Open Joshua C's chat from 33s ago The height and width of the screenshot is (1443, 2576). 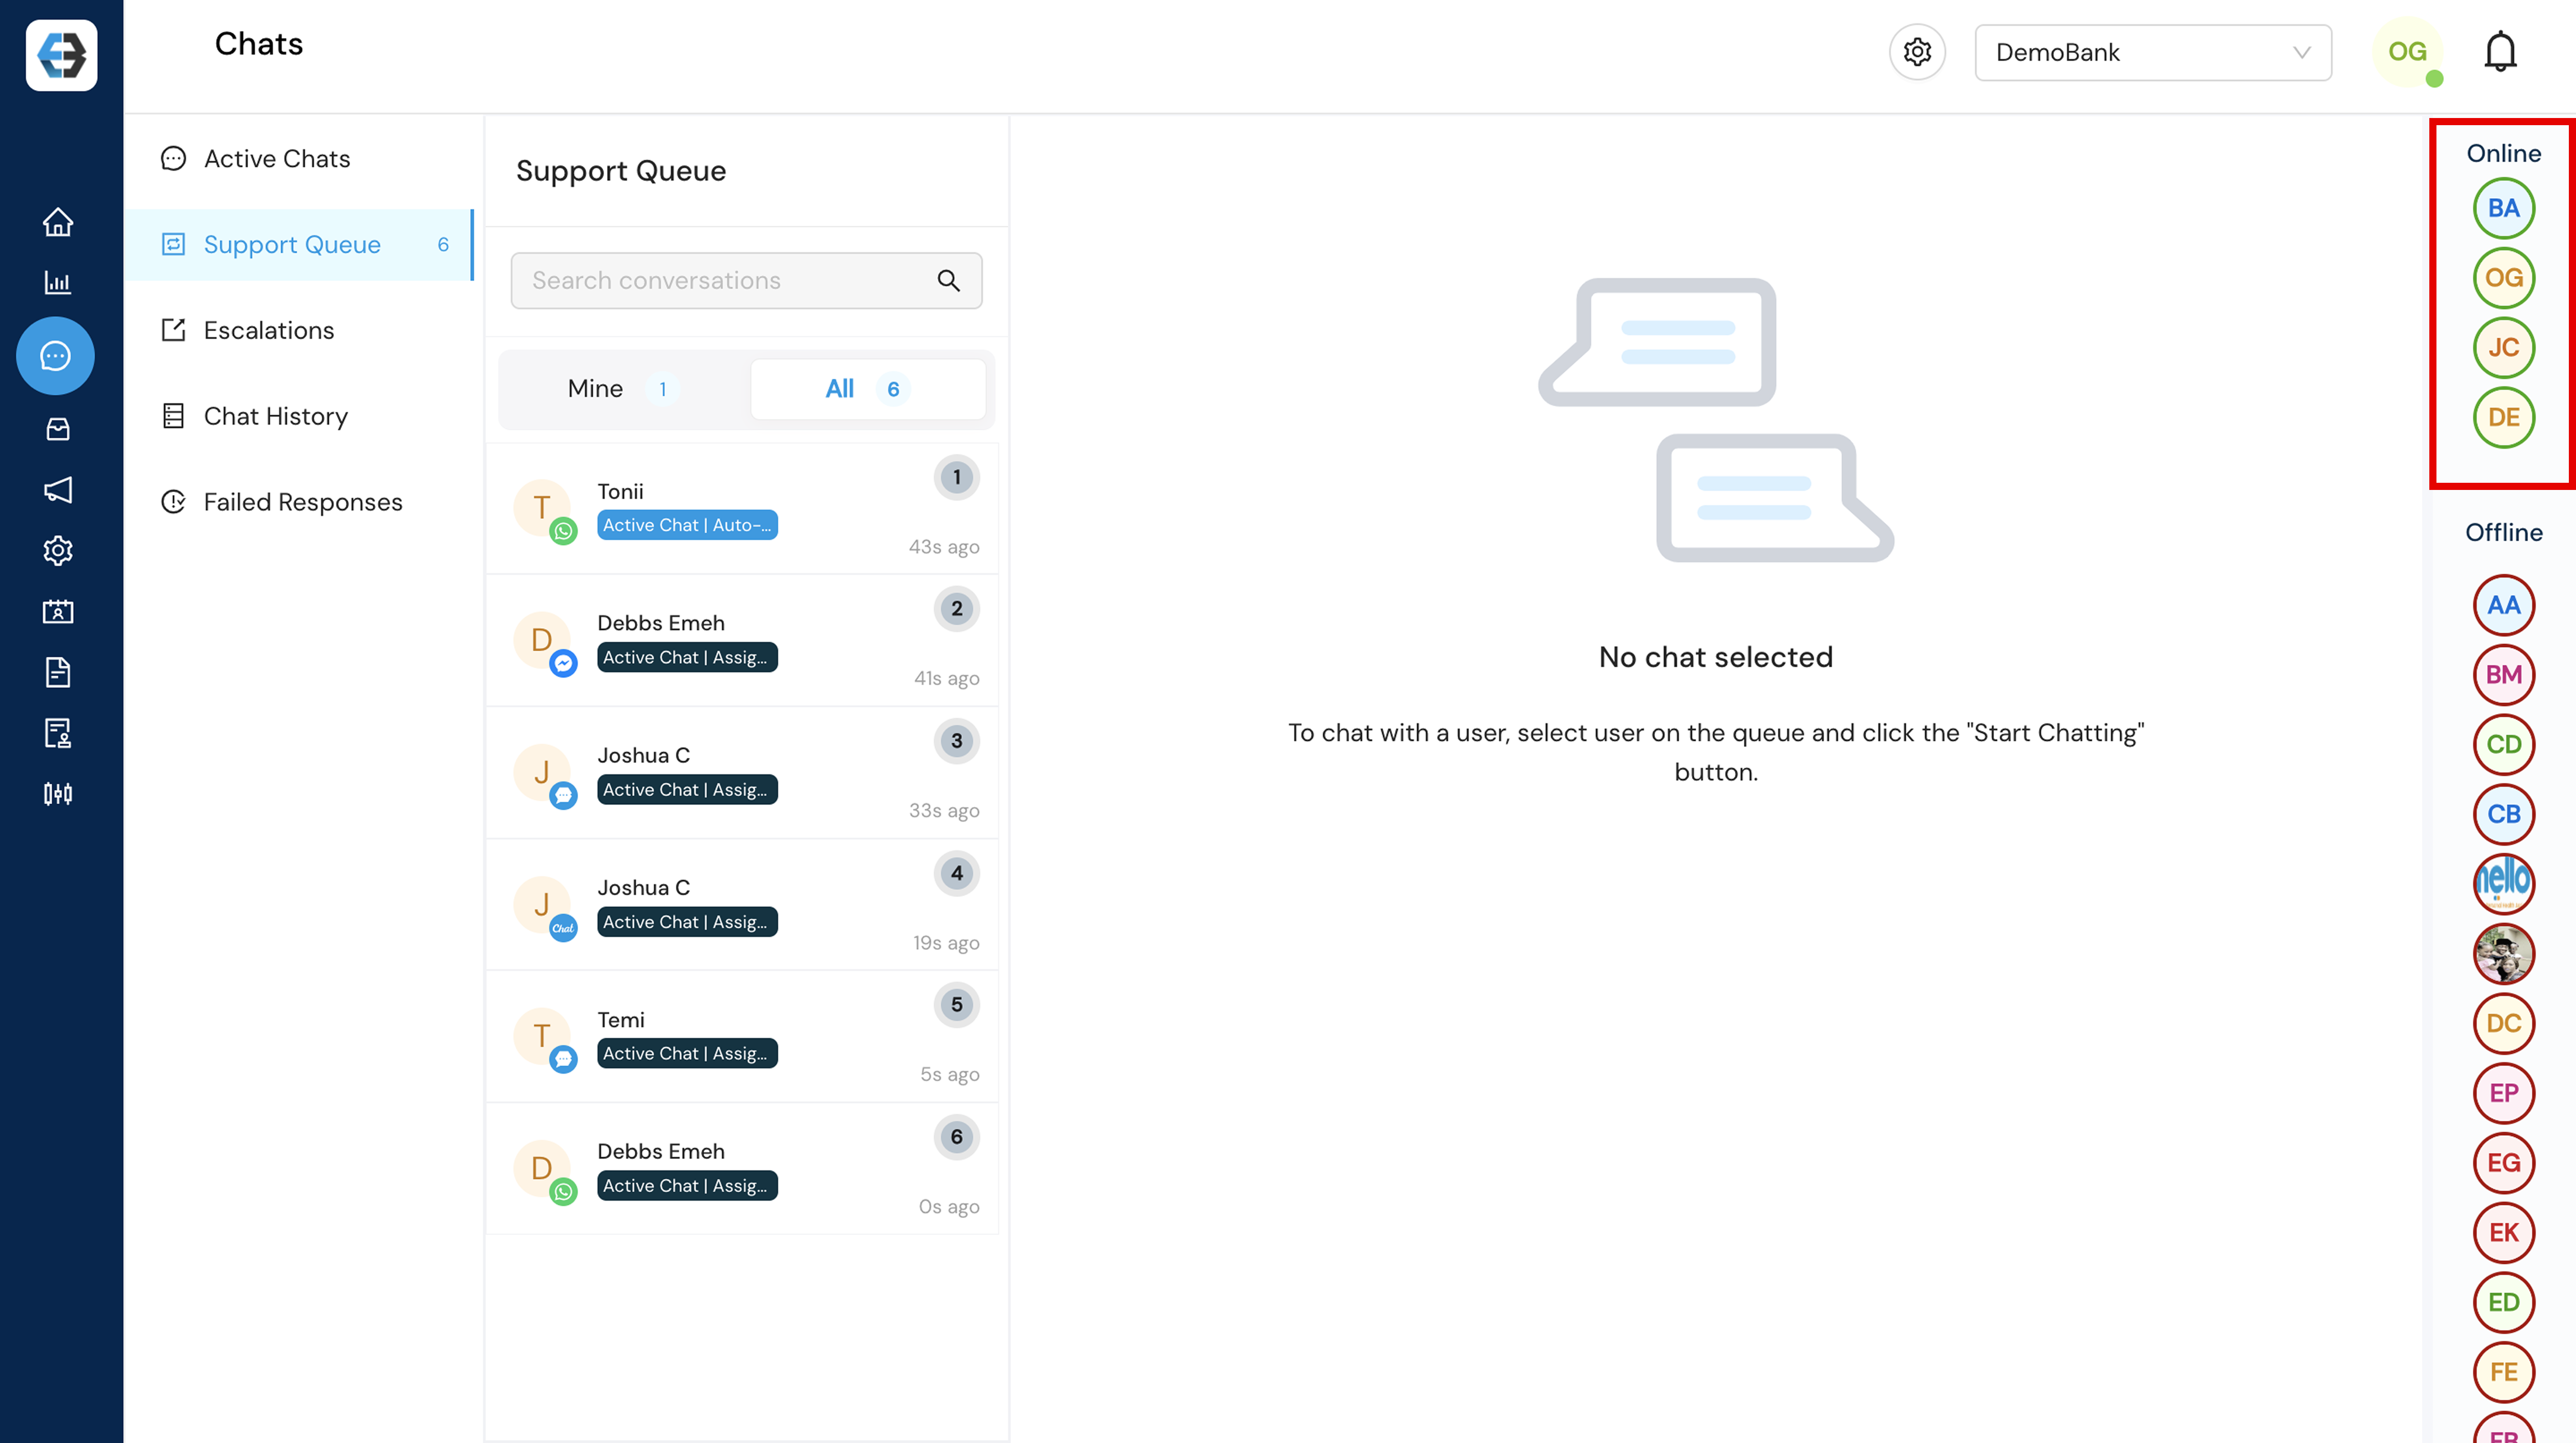pyautogui.click(x=742, y=773)
